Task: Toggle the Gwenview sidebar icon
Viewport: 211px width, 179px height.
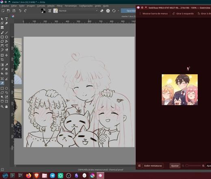Action: click(x=140, y=166)
